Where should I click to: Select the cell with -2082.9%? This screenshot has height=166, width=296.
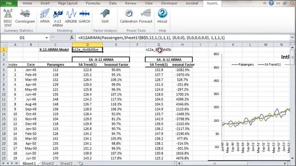pos(182,70)
